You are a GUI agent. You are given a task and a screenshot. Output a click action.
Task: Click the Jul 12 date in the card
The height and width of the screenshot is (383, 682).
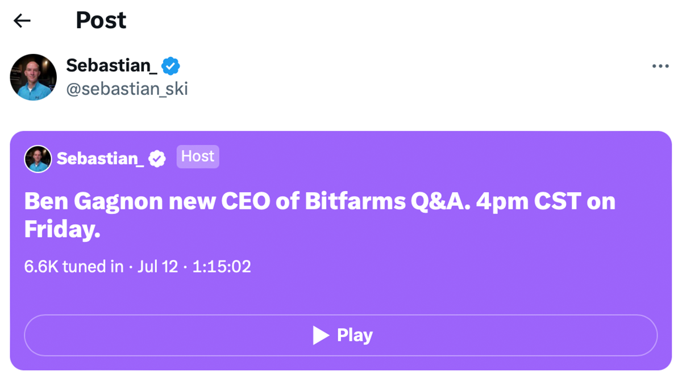point(157,267)
